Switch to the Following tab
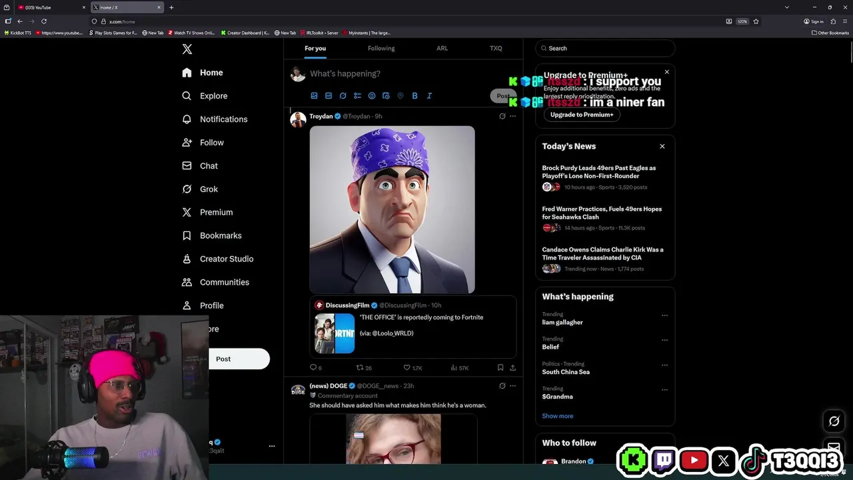Screen dimensions: 853x480 click(x=381, y=48)
